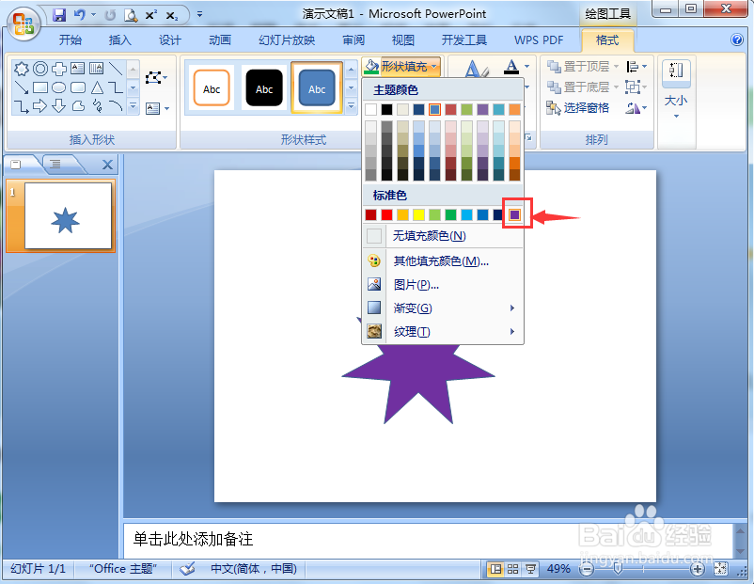Choose the rounded rectangle shape

(x=78, y=87)
